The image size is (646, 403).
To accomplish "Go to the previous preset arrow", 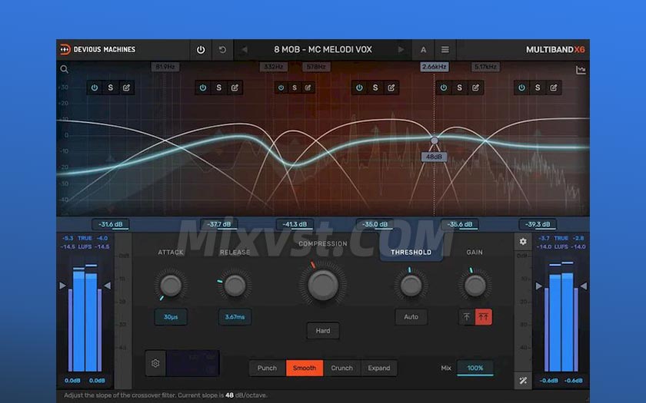I will 245,50.
